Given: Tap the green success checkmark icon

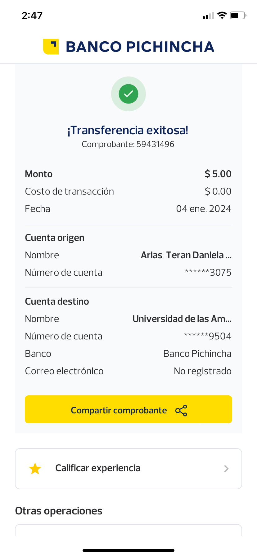Looking at the screenshot, I should click(128, 94).
